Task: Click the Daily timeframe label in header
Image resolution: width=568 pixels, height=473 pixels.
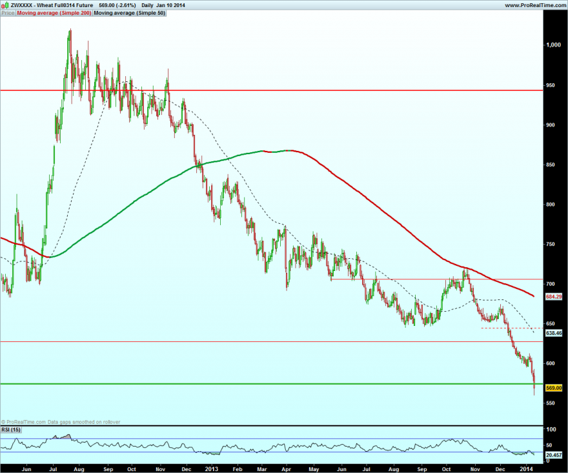Action: [147, 5]
